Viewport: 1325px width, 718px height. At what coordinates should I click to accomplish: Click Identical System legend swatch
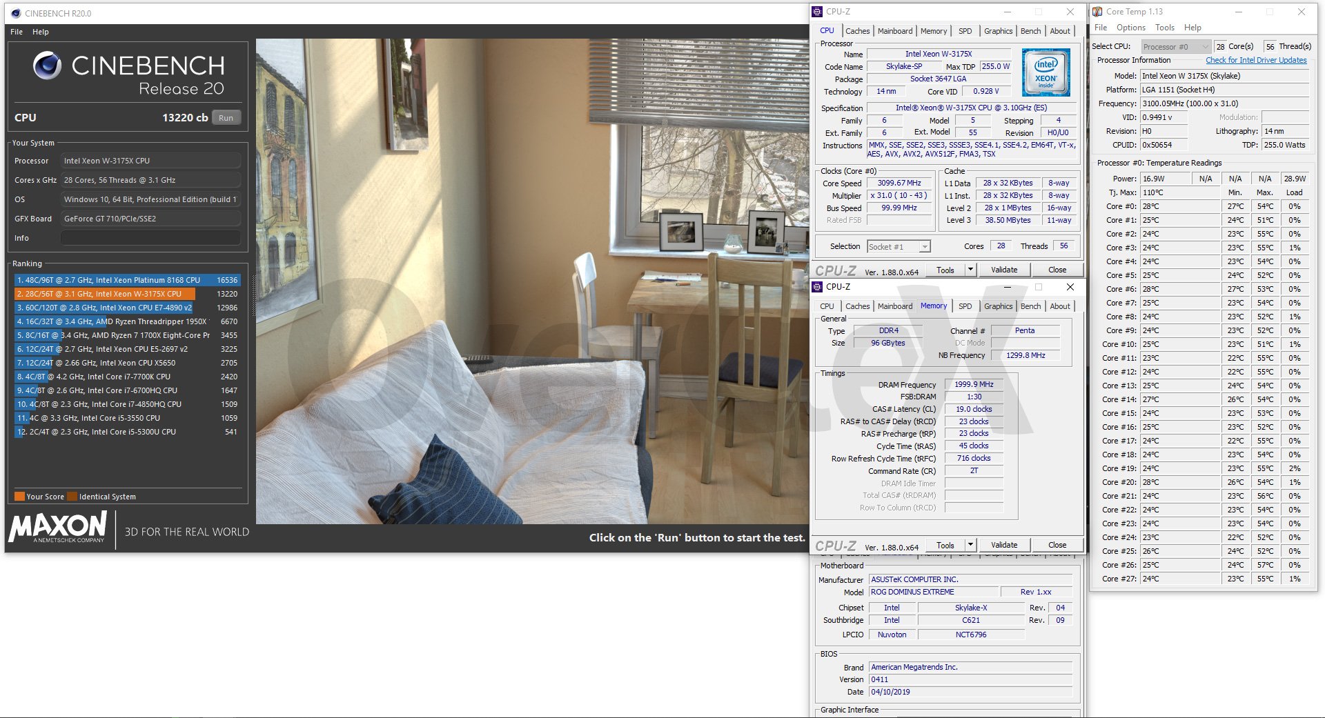click(x=72, y=497)
